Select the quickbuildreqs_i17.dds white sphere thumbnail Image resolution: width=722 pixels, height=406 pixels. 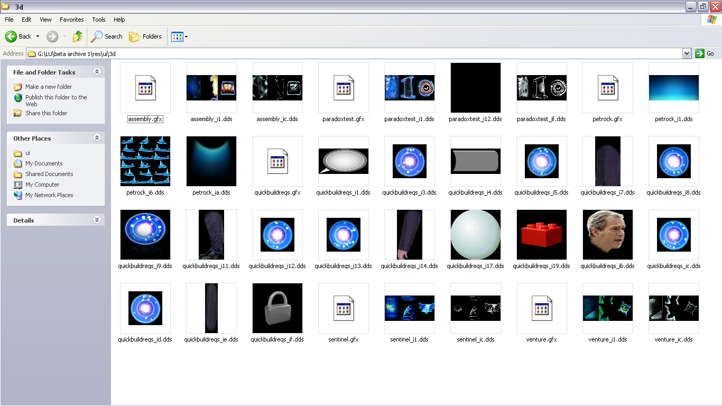(x=476, y=235)
